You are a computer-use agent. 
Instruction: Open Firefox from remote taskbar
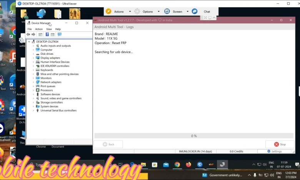coord(188,165)
